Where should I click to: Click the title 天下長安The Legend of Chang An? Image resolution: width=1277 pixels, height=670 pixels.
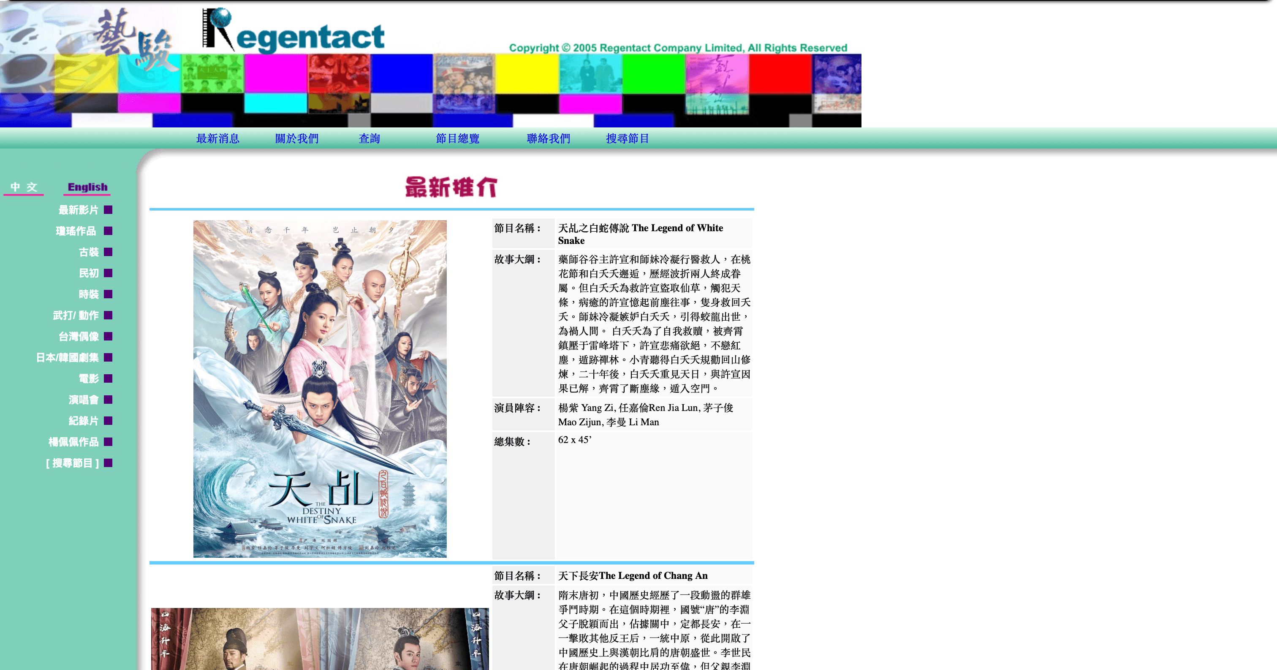point(633,575)
